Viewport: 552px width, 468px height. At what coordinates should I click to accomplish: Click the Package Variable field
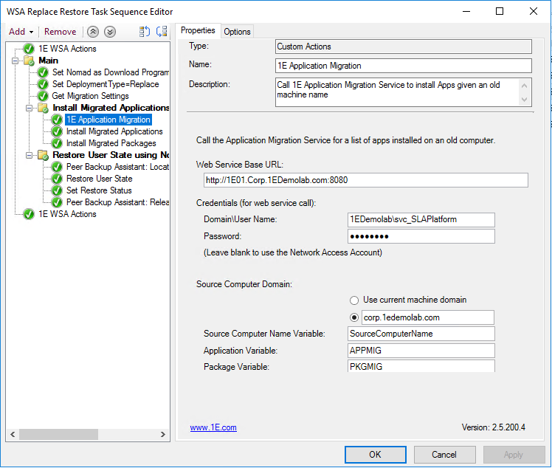(x=421, y=366)
